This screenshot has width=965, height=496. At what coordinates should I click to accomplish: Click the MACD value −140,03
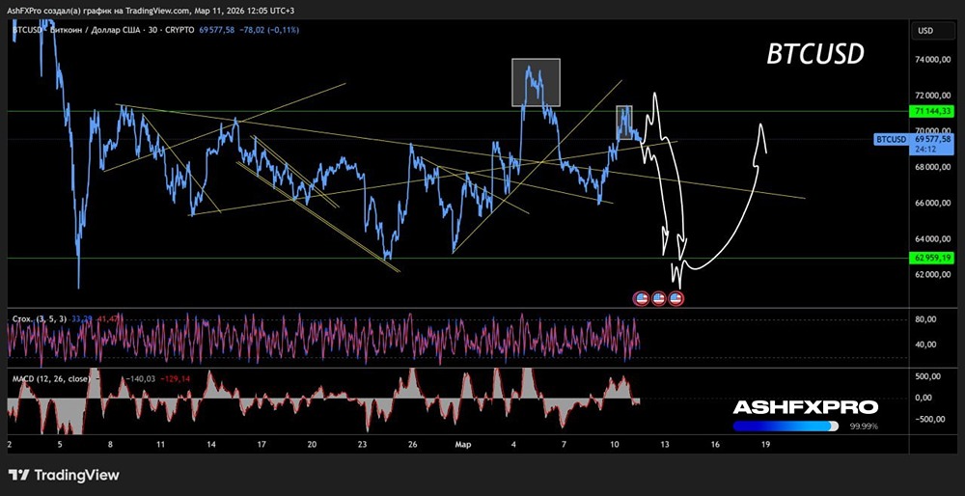pyautogui.click(x=139, y=379)
